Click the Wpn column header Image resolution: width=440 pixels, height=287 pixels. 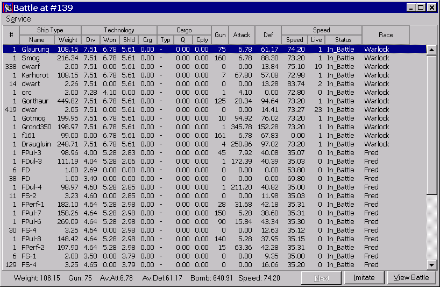(110, 40)
